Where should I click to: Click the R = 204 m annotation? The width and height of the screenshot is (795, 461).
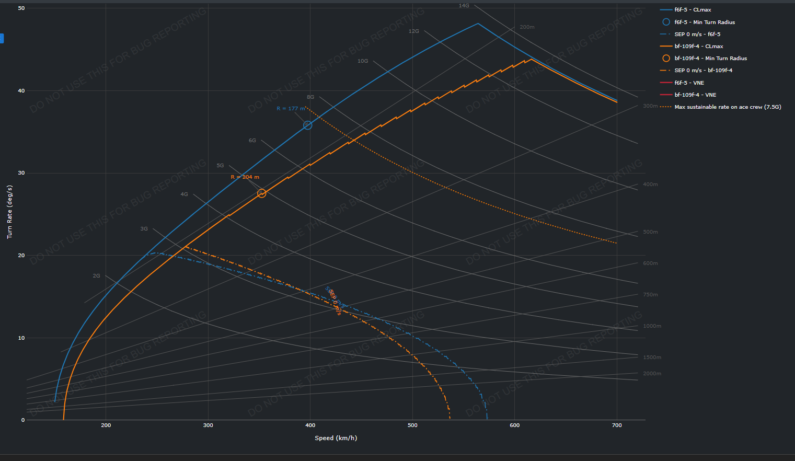click(245, 177)
